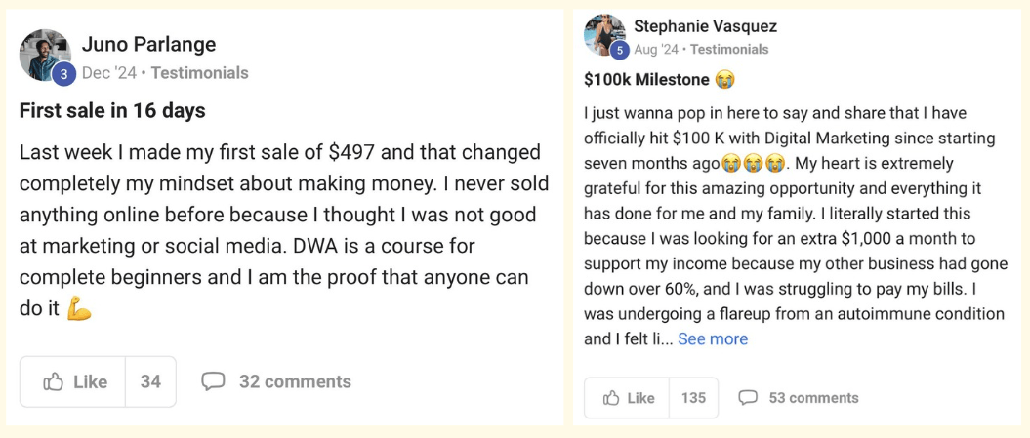The width and height of the screenshot is (1030, 438).
Task: Open the Testimonials category on Stephanie's post
Action: (728, 49)
